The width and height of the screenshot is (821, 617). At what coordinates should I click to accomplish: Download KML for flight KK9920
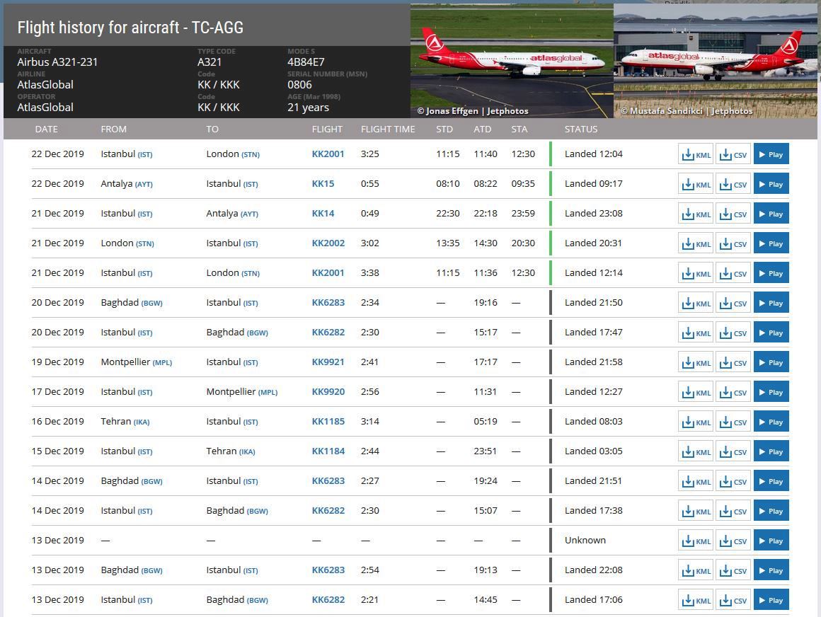click(695, 392)
